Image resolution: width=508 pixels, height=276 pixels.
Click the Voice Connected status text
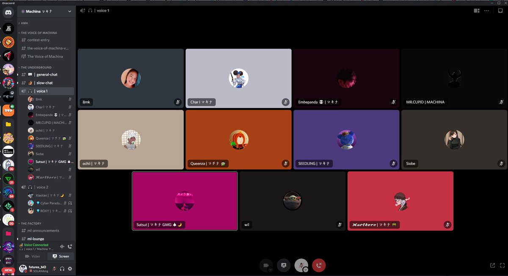(36, 245)
